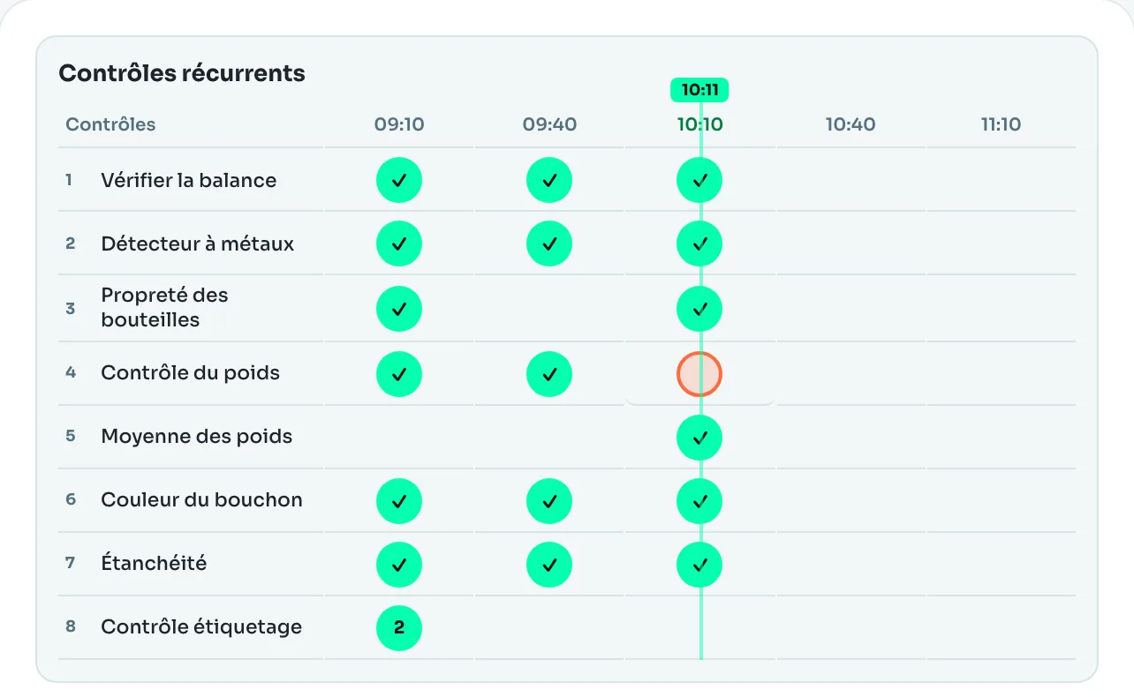Click Détecteur à métaux checkmark at 09:40

pos(549,244)
